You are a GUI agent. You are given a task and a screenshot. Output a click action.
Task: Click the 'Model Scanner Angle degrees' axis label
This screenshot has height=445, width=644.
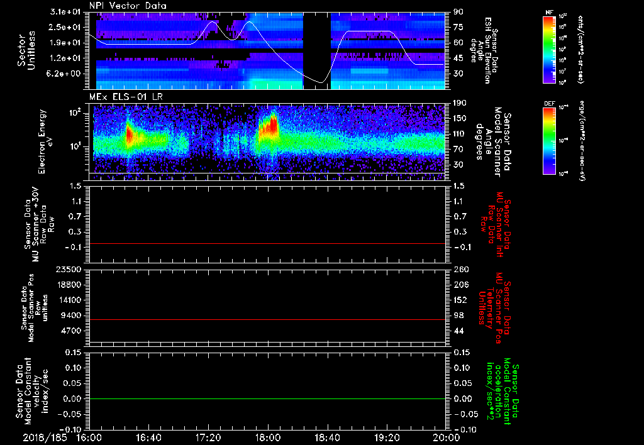tap(493, 142)
